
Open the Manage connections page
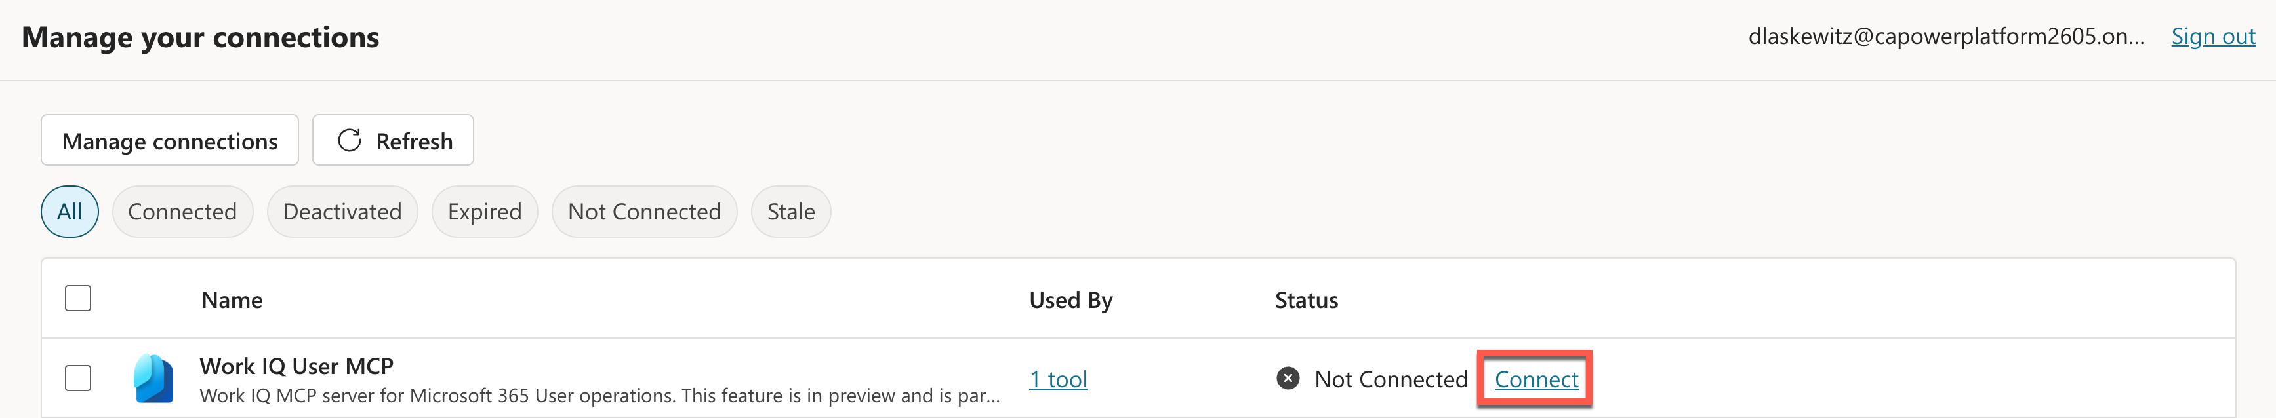click(169, 140)
